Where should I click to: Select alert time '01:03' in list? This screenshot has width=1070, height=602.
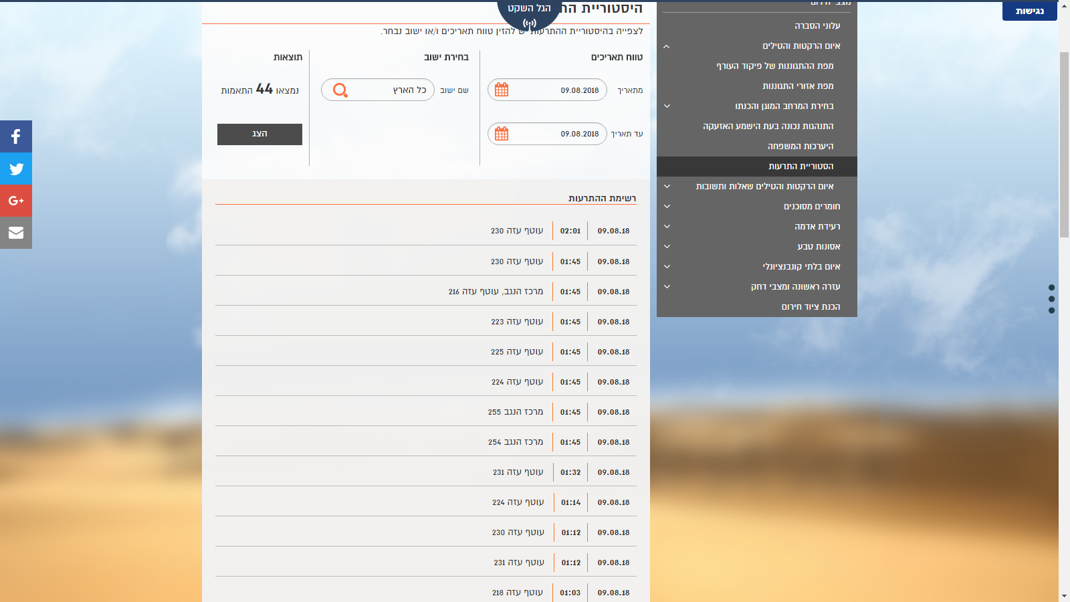click(570, 593)
